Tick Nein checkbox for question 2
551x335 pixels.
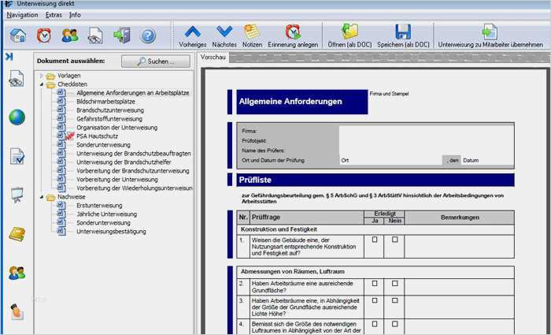[x=394, y=283]
